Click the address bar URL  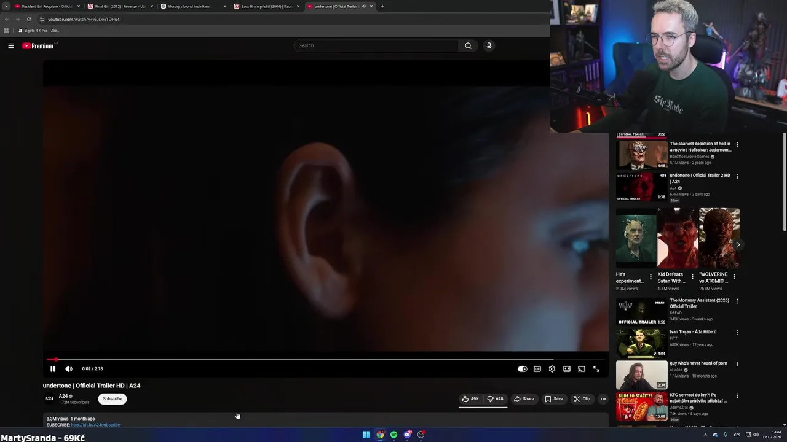(x=84, y=19)
